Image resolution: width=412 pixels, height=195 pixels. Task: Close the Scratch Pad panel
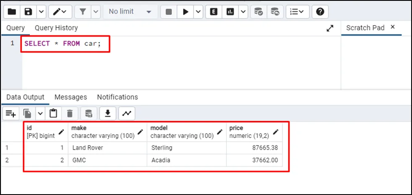[x=393, y=27]
